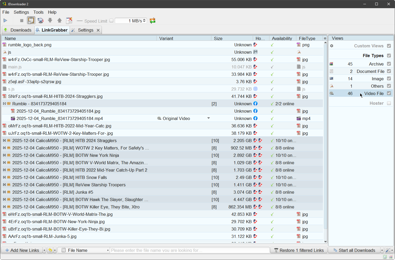Click the rightmost status bar icon
395x260 pixels.
click(391, 257)
